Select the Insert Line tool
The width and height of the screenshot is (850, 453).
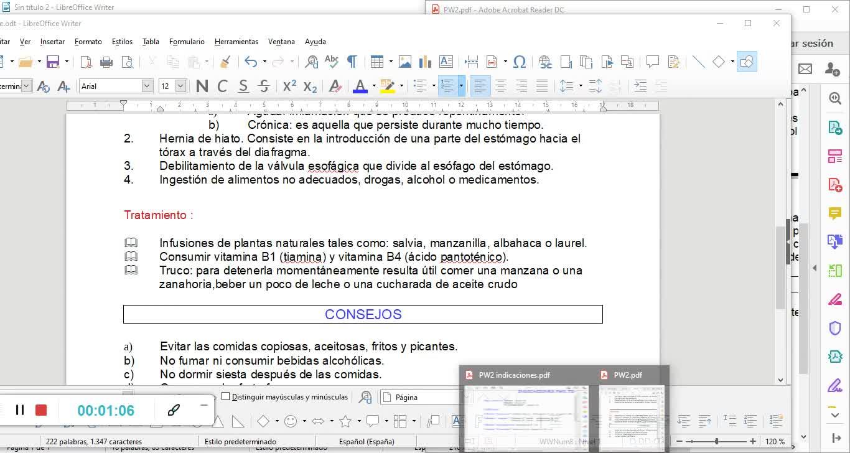coord(699,62)
